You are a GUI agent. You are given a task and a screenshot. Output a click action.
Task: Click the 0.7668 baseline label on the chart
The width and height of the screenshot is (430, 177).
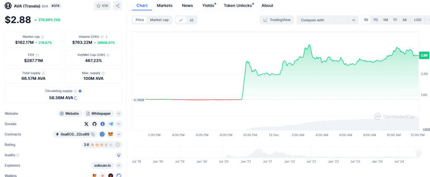click(x=139, y=100)
